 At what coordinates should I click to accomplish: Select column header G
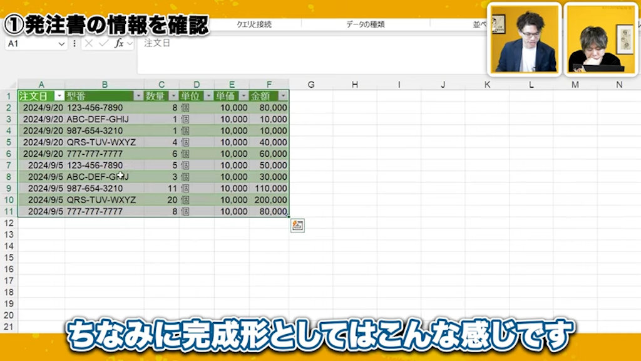click(x=310, y=85)
